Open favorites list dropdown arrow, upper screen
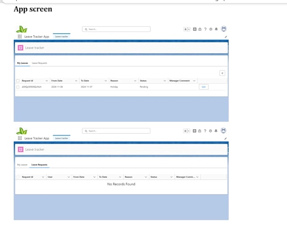Viewport: 287px width, 225px height. [x=189, y=29]
